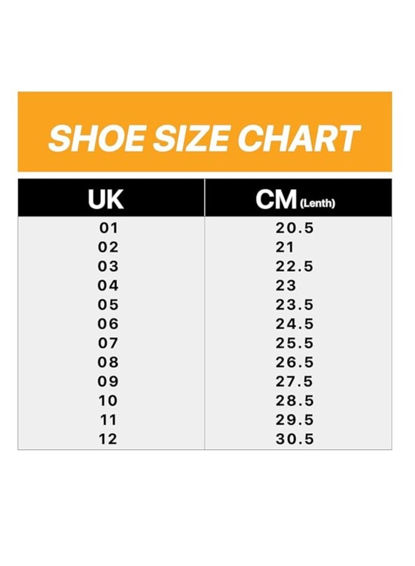
Task: Select UK size 08 row label
Action: point(108,362)
